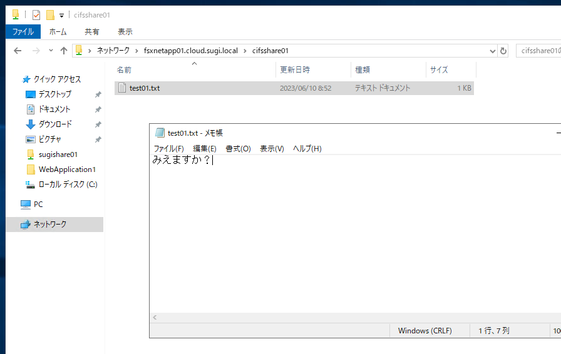
Task: Click the Properties icon in Explorer title bar
Action: tap(36, 15)
